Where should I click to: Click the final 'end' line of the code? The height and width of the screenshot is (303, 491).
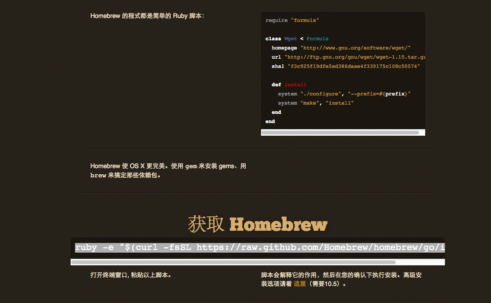pyautogui.click(x=270, y=122)
